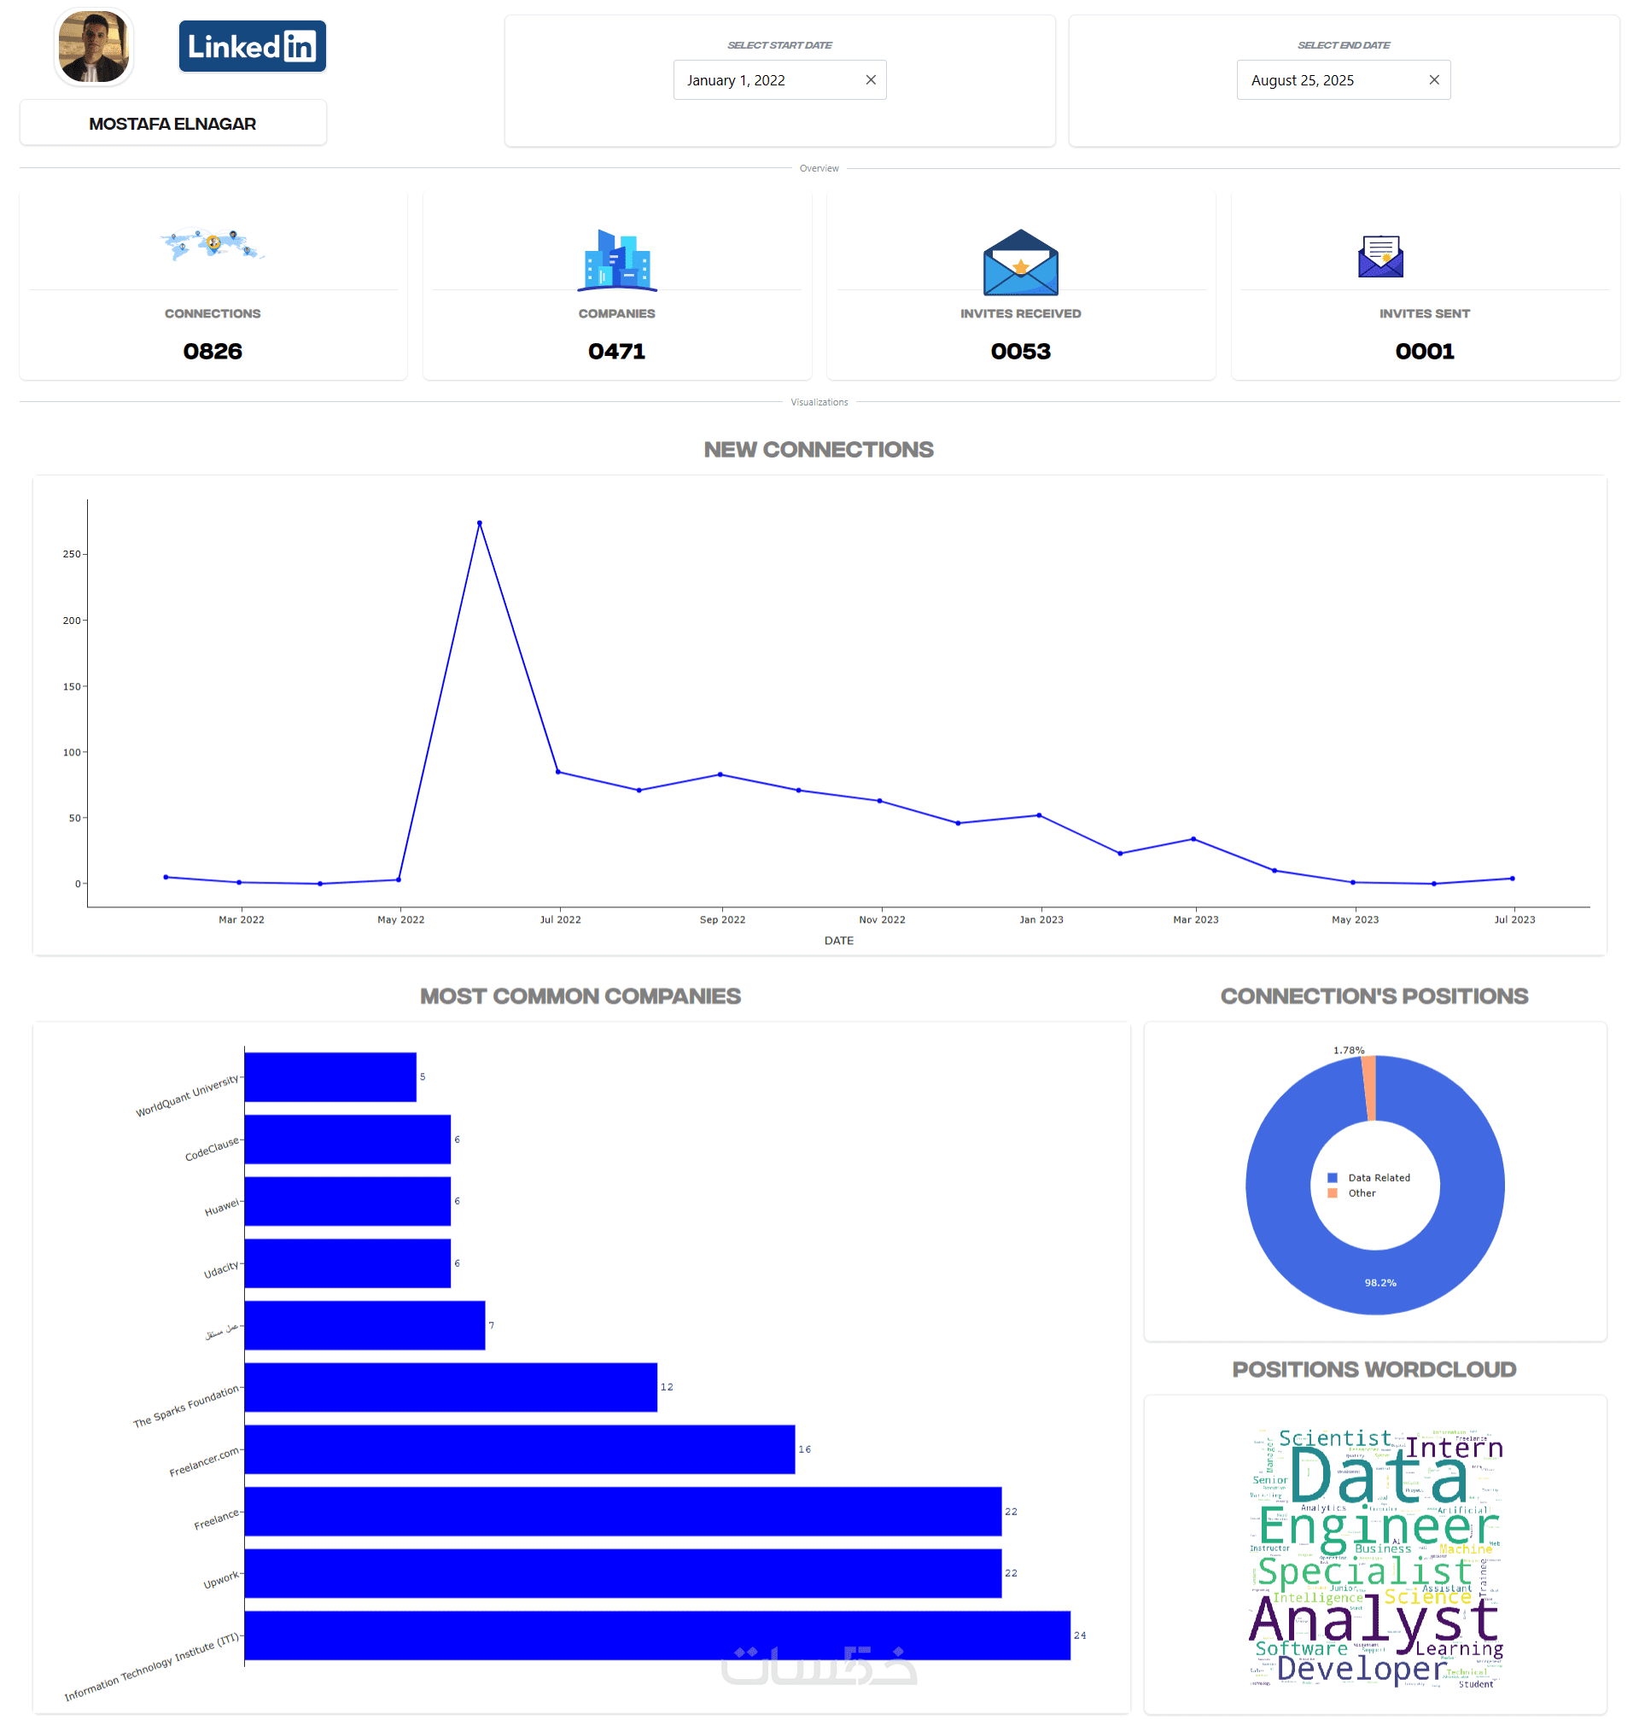1639x1720 pixels.
Task: Click the positions wordcloud image
Action: [x=1374, y=1557]
